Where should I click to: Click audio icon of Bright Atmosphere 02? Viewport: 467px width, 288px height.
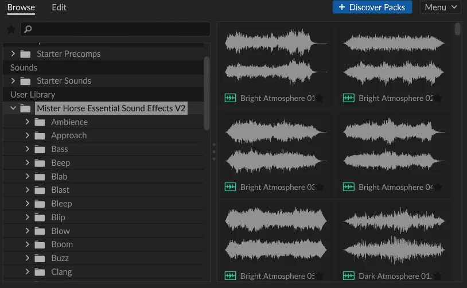348,98
